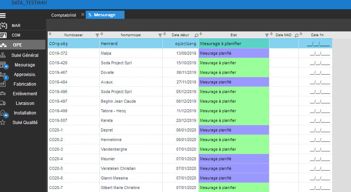Switch to the Comptabilité tab
The image size is (351, 192).
[x=64, y=15]
